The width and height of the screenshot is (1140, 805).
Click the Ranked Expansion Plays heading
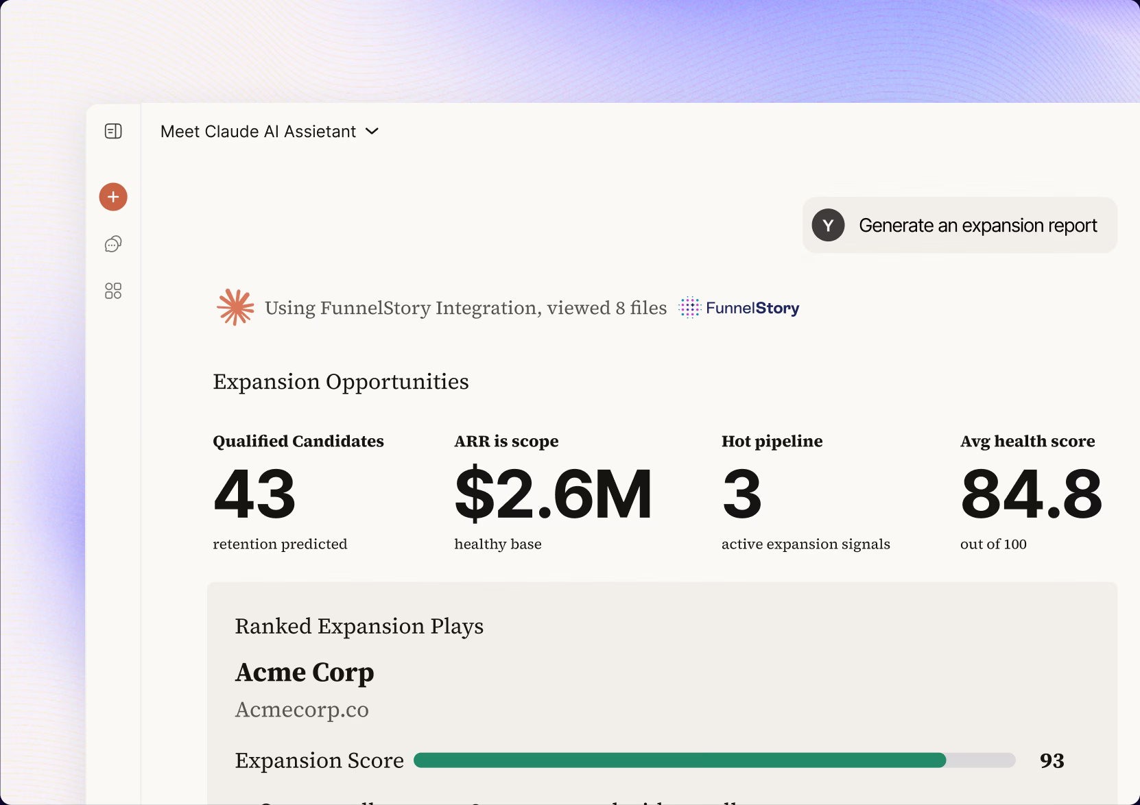click(359, 626)
